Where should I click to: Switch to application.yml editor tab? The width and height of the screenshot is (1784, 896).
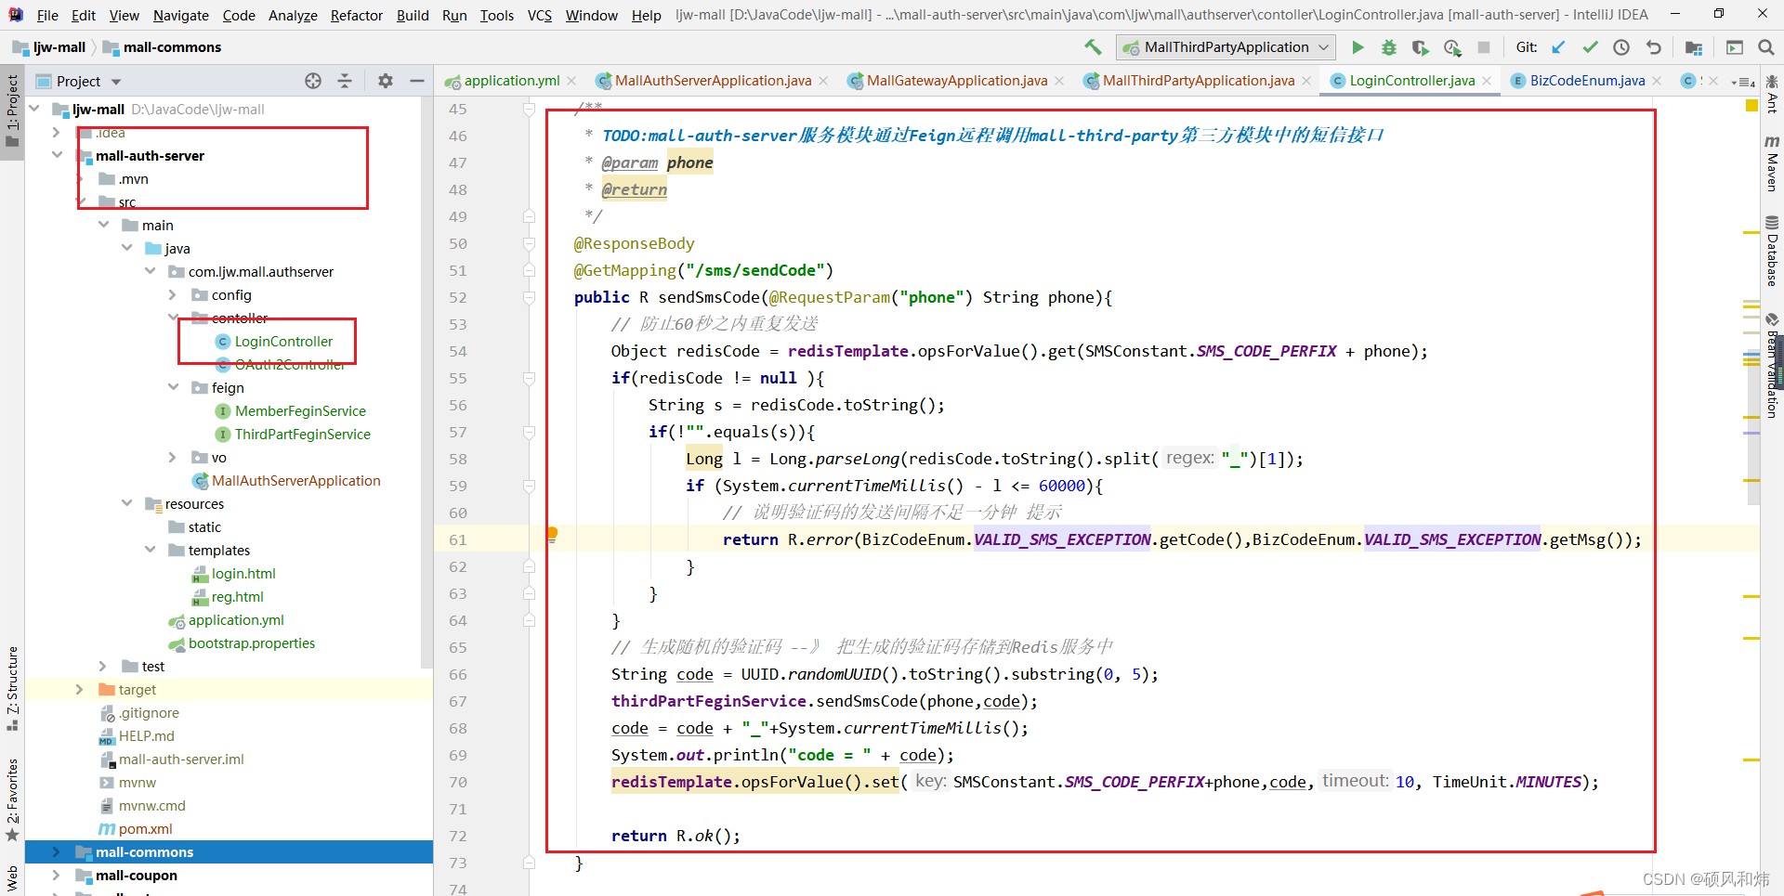pyautogui.click(x=511, y=81)
